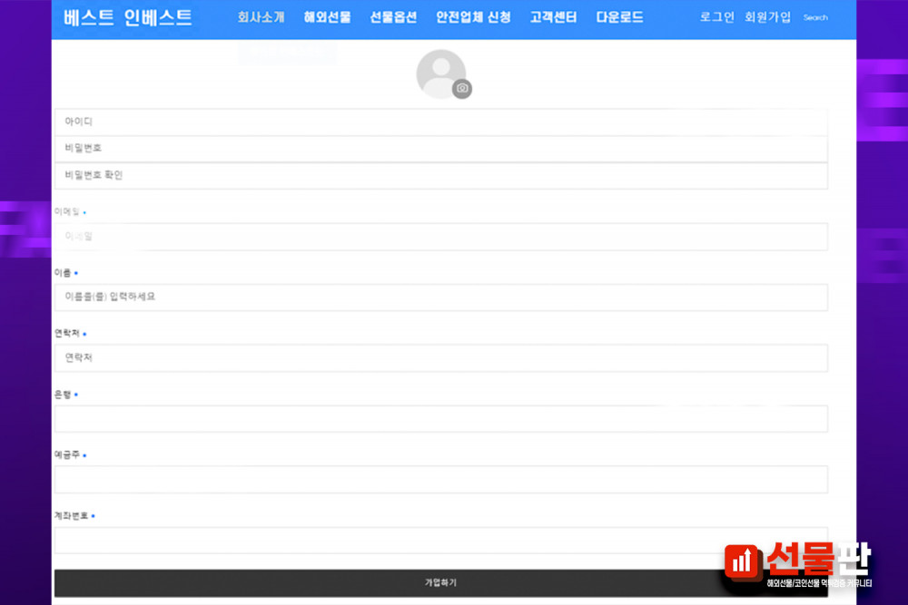908x605 pixels.
Task: Open the 고객센터 menu
Action: point(553,17)
